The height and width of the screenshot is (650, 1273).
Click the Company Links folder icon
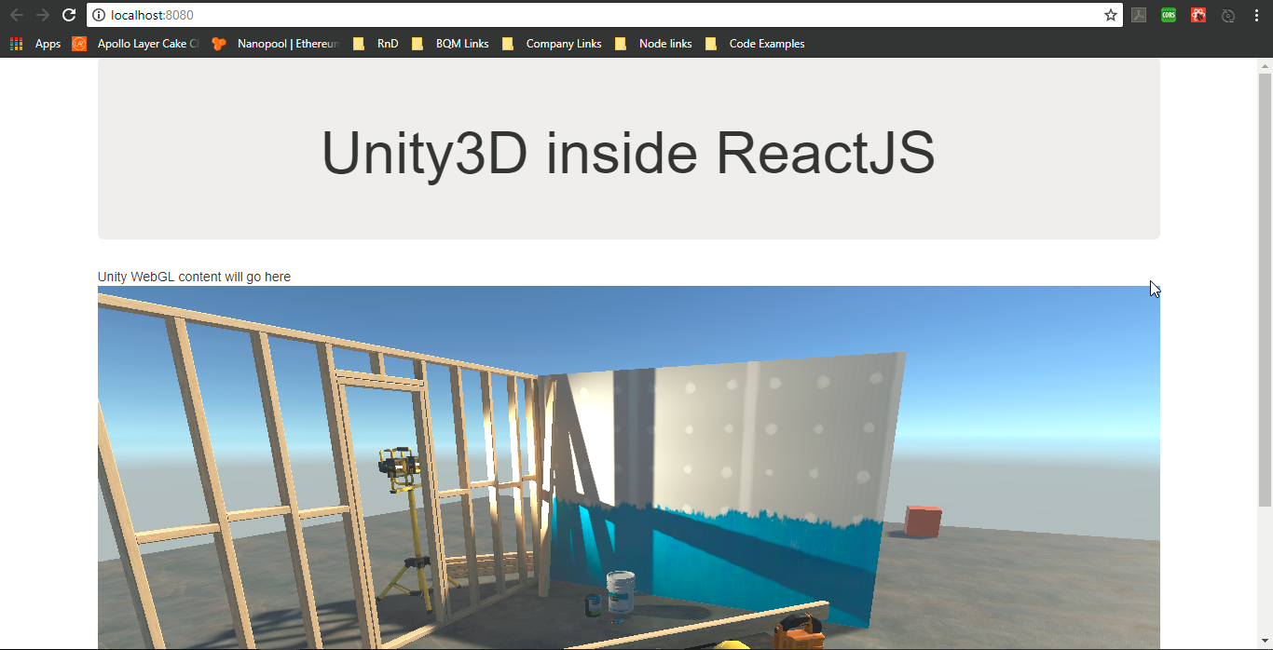point(508,44)
